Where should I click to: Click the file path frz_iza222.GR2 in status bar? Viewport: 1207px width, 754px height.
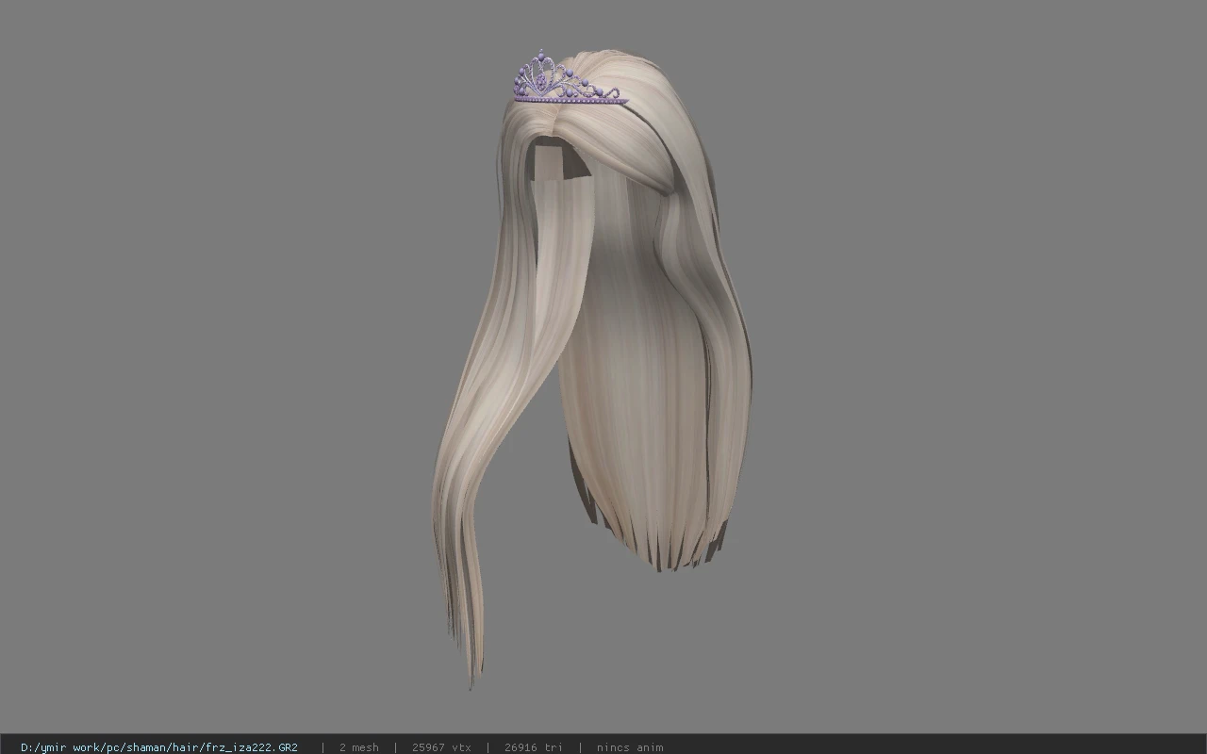point(159,746)
